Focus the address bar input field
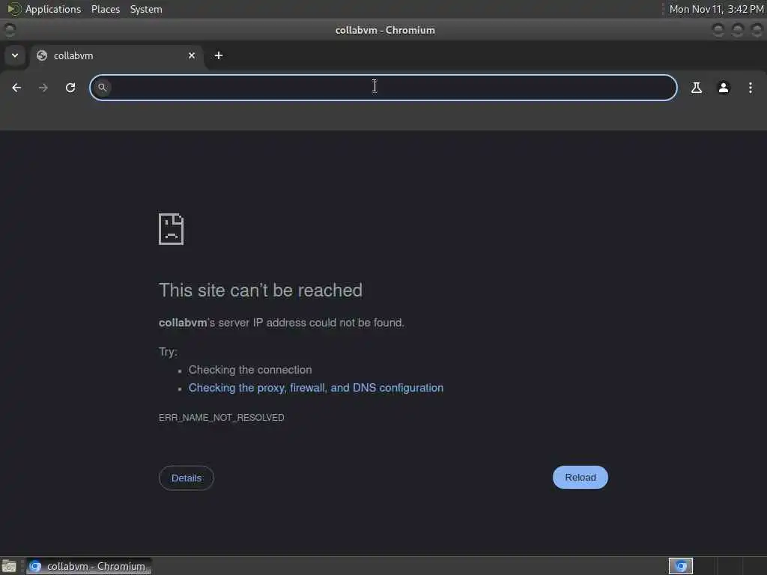 [x=383, y=88]
